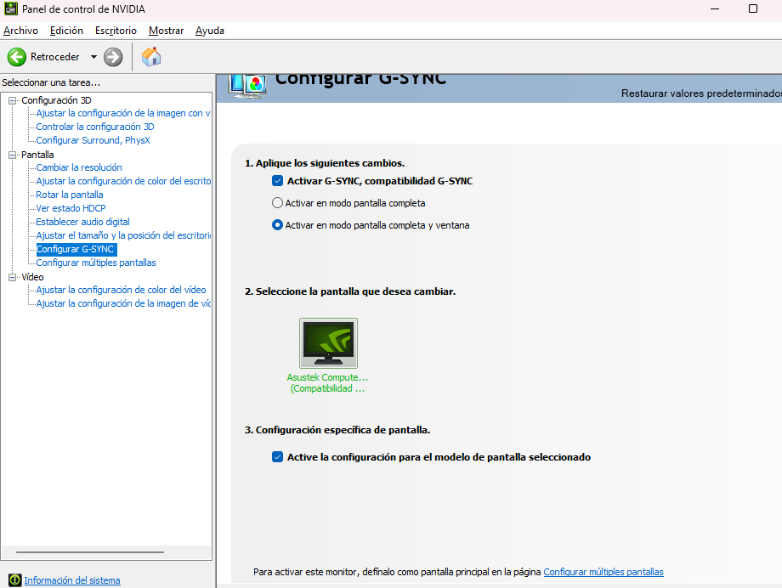Open Ajustar la configuración de la imagen con v
This screenshot has height=588, width=782.
(123, 113)
